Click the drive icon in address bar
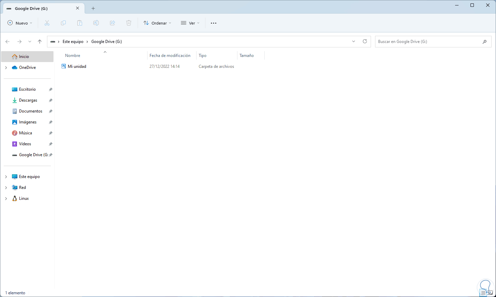Image resolution: width=496 pixels, height=297 pixels. tap(53, 42)
